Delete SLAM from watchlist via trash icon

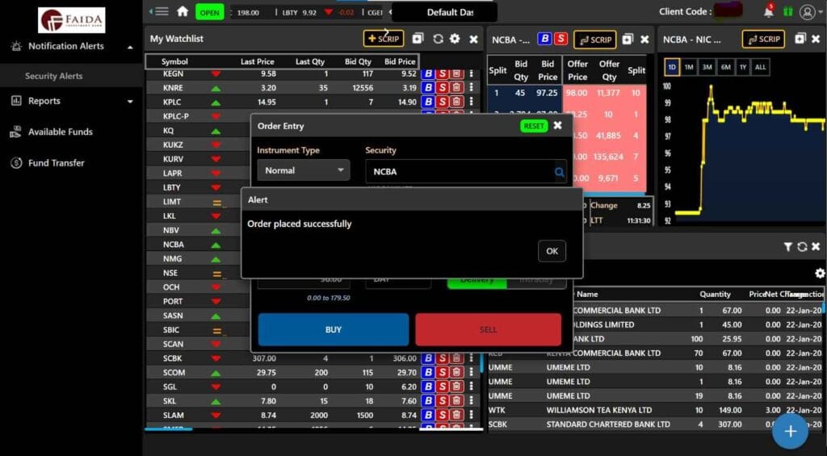(457, 415)
